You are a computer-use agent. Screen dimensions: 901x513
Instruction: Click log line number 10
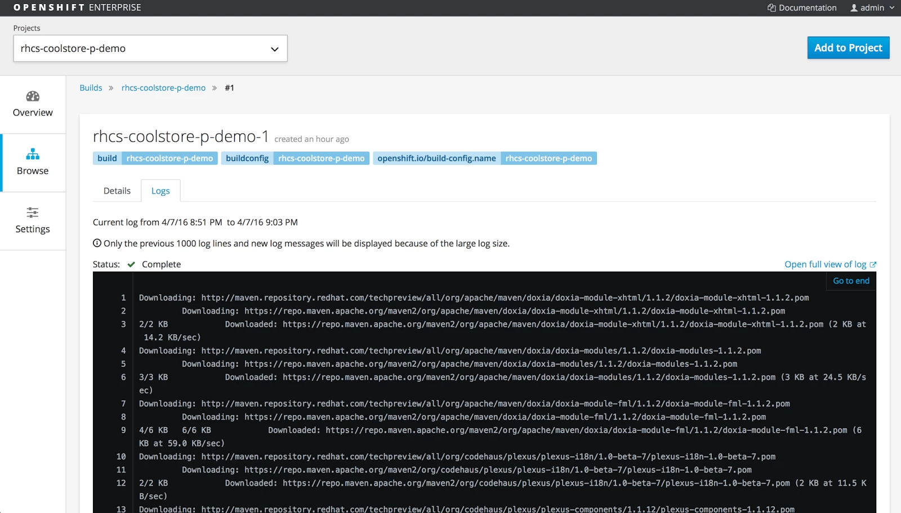click(121, 456)
